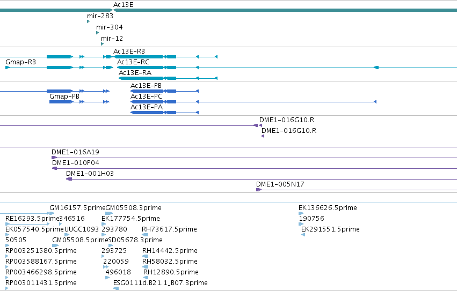Select the Ac13E-RA transcript label
This screenshot has height=291, width=457.
click(135, 73)
